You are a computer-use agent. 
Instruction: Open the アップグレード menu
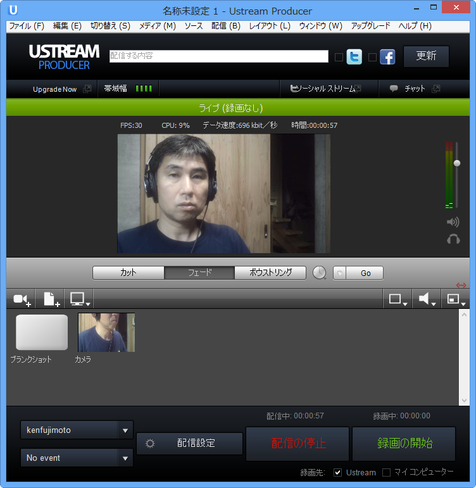coord(370,26)
